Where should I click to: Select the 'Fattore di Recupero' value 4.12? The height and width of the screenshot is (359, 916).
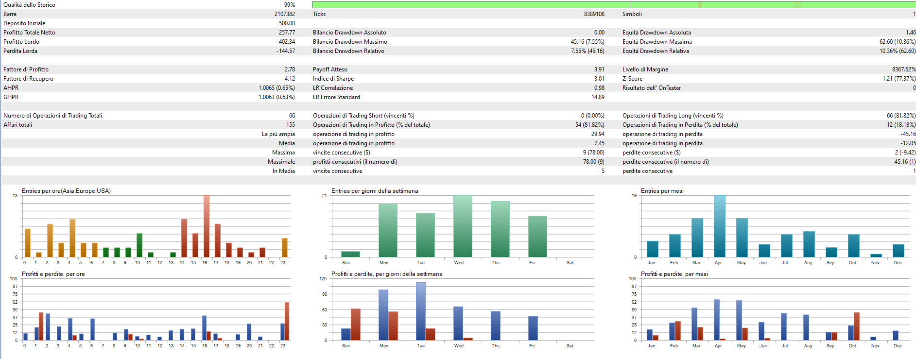pyautogui.click(x=290, y=79)
